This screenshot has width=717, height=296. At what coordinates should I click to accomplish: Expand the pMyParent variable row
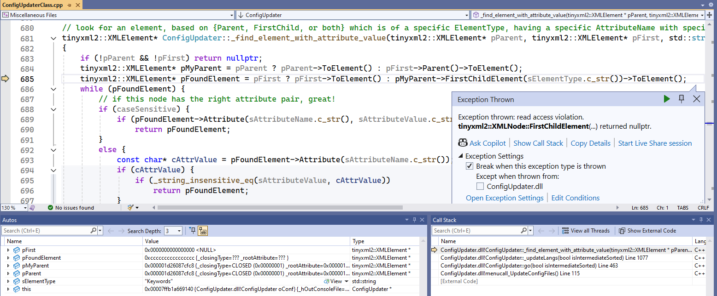(8, 266)
